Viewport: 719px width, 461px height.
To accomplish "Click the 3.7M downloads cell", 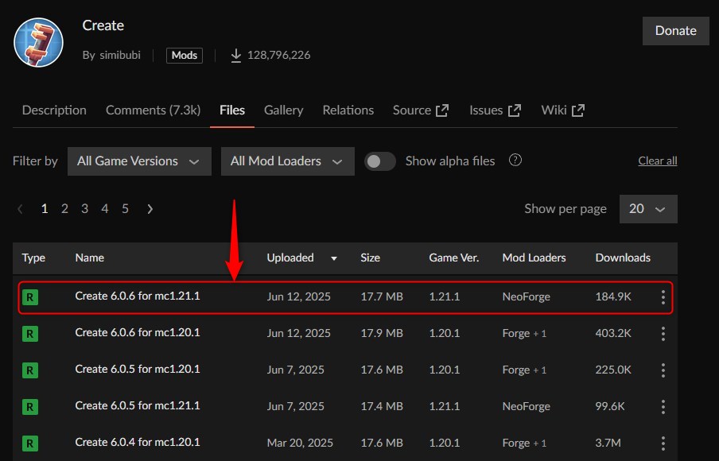I will 608,444.
